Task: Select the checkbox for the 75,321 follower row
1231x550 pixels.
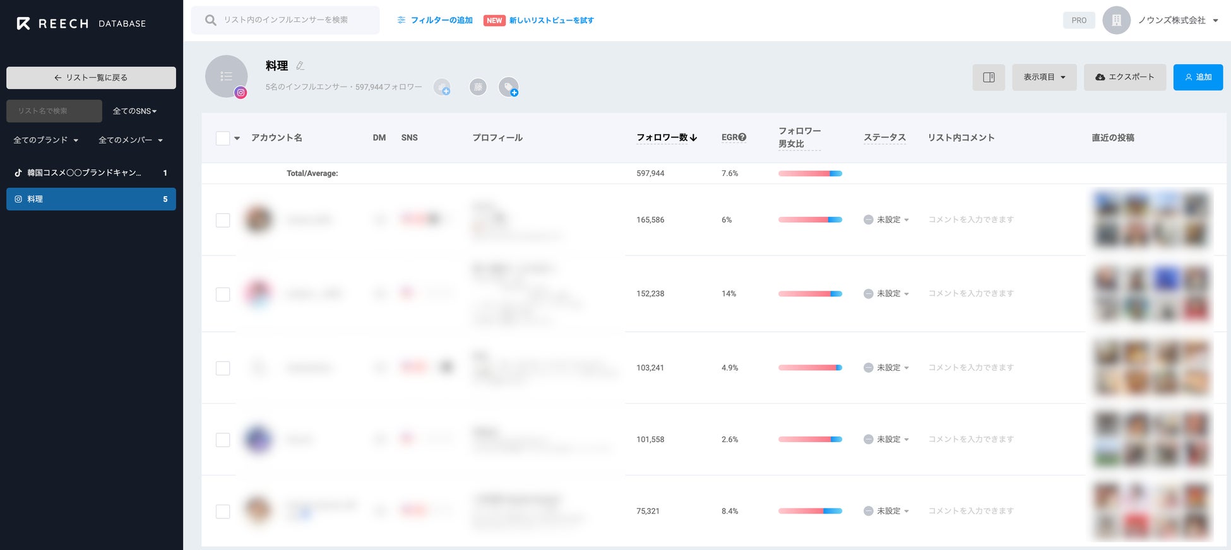Action: pyautogui.click(x=223, y=512)
